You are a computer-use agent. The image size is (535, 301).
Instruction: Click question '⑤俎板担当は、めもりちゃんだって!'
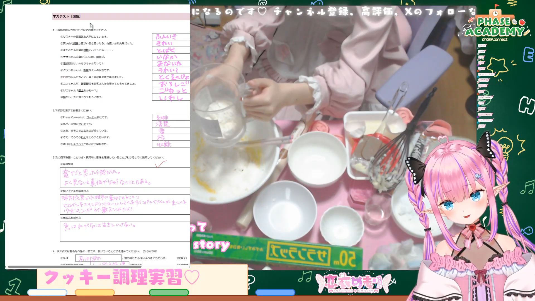tap(82, 64)
